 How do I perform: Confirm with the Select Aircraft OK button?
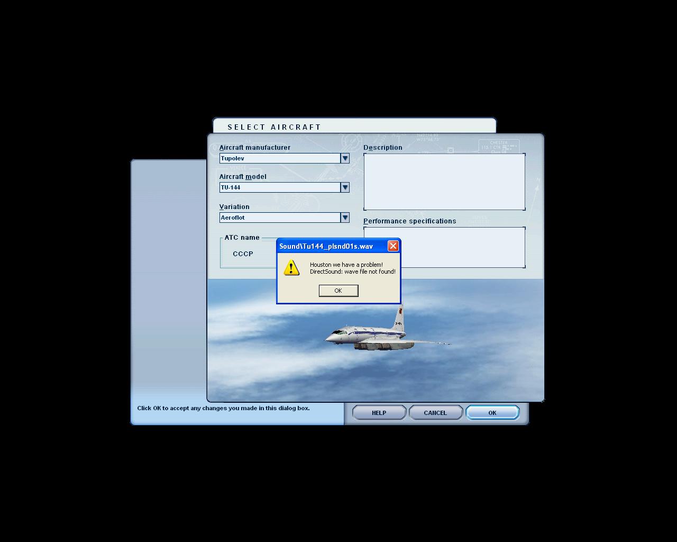pos(492,413)
